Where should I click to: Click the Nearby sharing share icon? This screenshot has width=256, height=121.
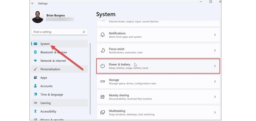point(102,97)
